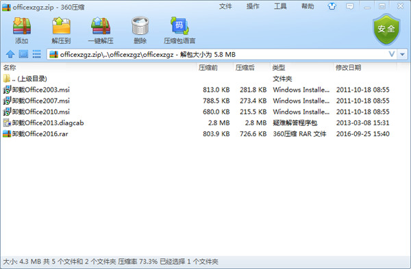
Task: Sort by 修改日期 column header
Action: pos(349,68)
